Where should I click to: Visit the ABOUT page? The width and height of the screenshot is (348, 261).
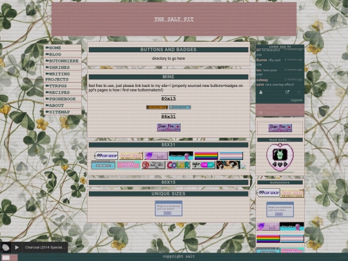tap(63, 106)
